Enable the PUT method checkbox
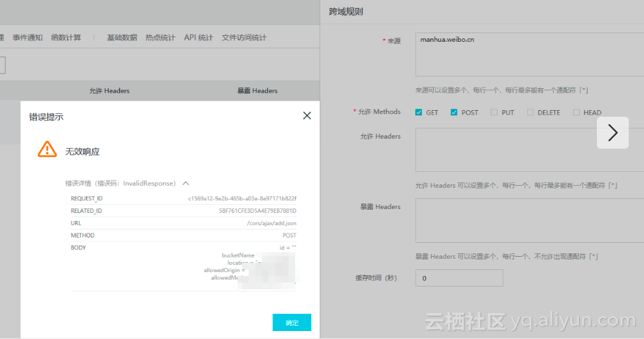Viewport: 644px width, 339px height. [494, 112]
